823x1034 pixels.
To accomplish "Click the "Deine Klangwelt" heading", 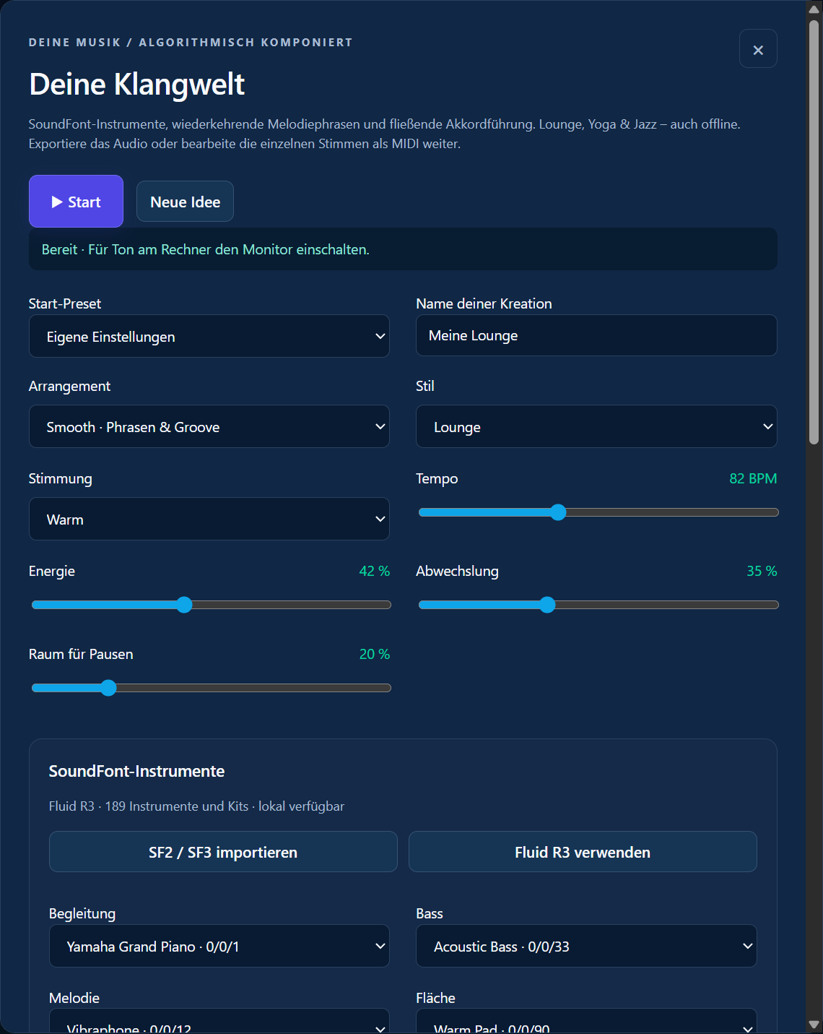I will pos(137,84).
